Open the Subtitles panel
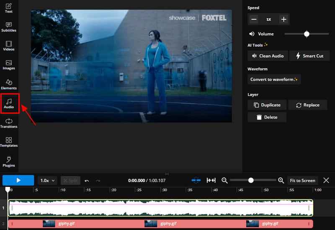335x230 pixels. click(8, 27)
